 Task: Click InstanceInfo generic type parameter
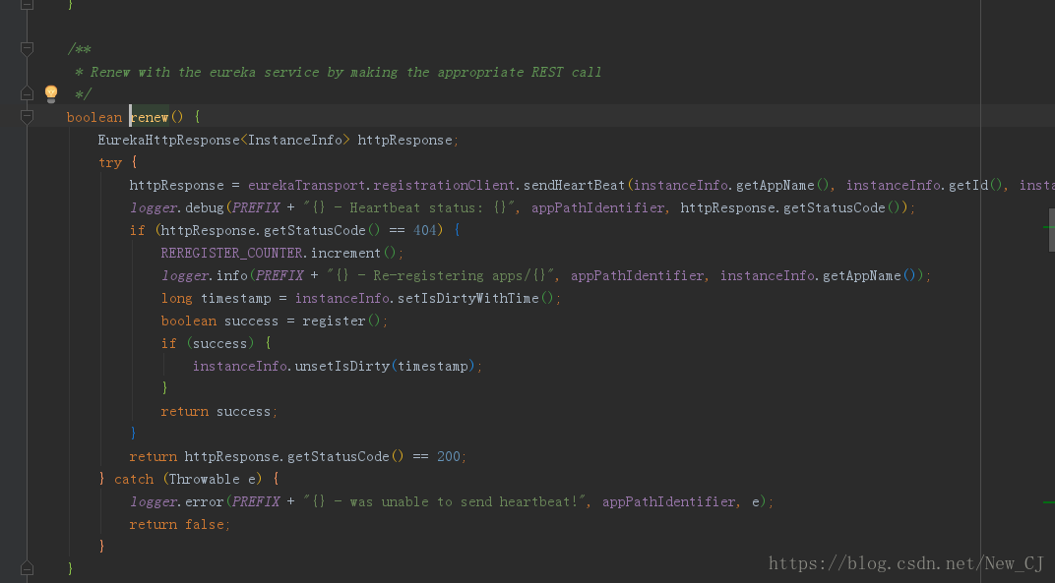pyautogui.click(x=295, y=140)
